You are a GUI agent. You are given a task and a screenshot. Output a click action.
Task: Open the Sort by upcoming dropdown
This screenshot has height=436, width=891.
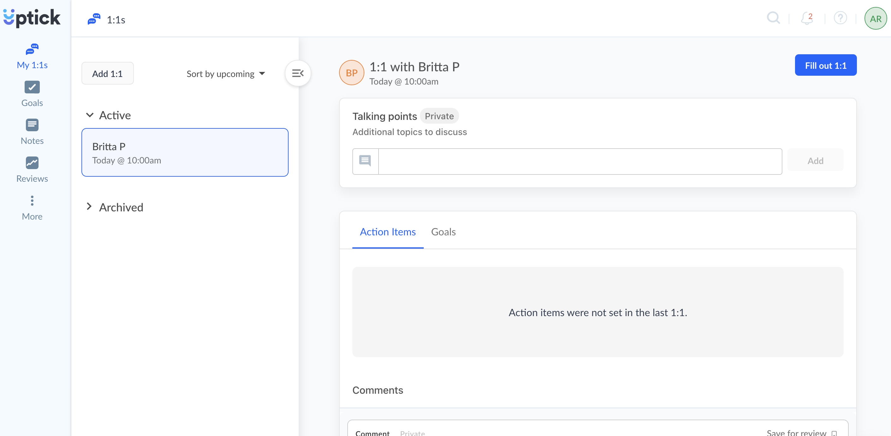pyautogui.click(x=225, y=74)
